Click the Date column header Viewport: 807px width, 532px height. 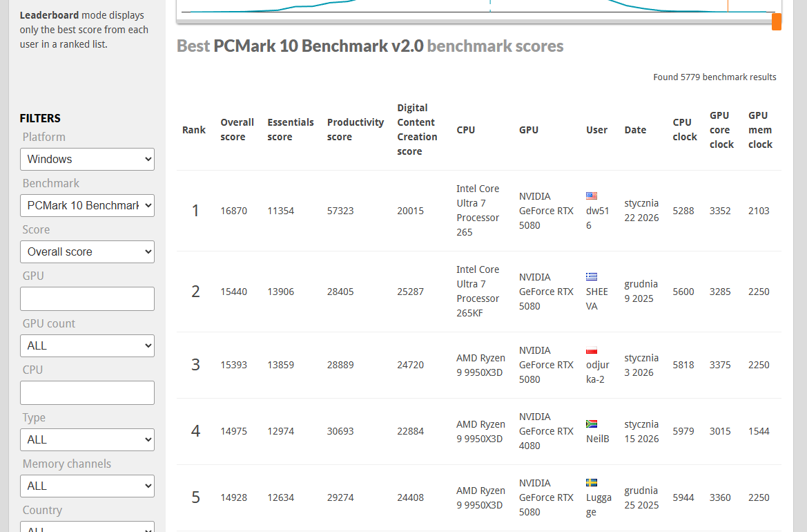point(635,130)
